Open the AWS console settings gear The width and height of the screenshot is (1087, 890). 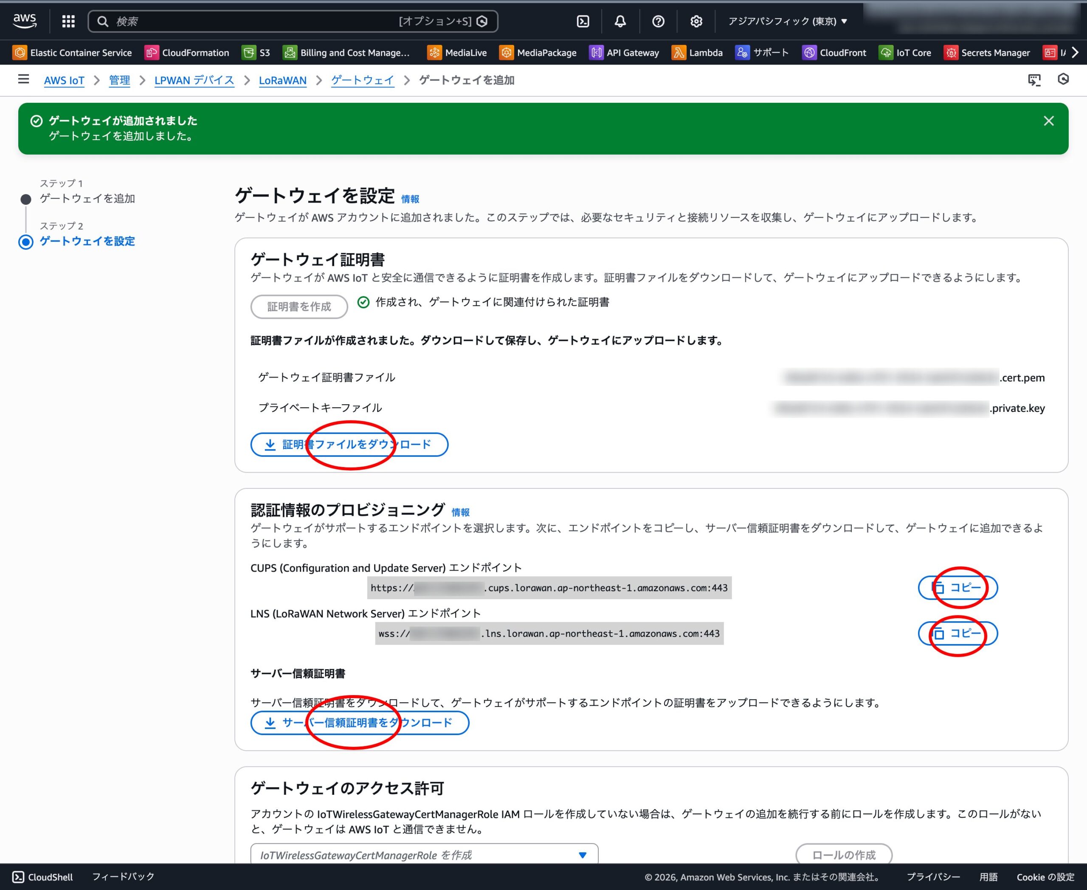coord(696,22)
